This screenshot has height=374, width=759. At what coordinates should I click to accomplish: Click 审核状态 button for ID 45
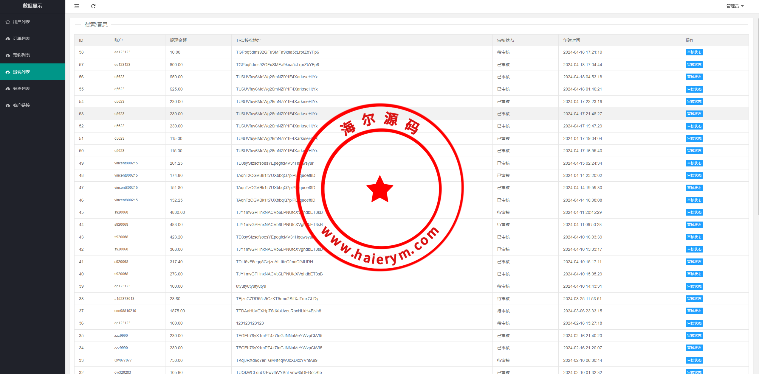[x=694, y=212]
